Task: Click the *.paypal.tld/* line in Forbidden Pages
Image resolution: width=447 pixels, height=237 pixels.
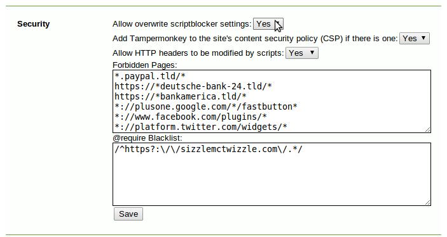Action: (x=150, y=76)
